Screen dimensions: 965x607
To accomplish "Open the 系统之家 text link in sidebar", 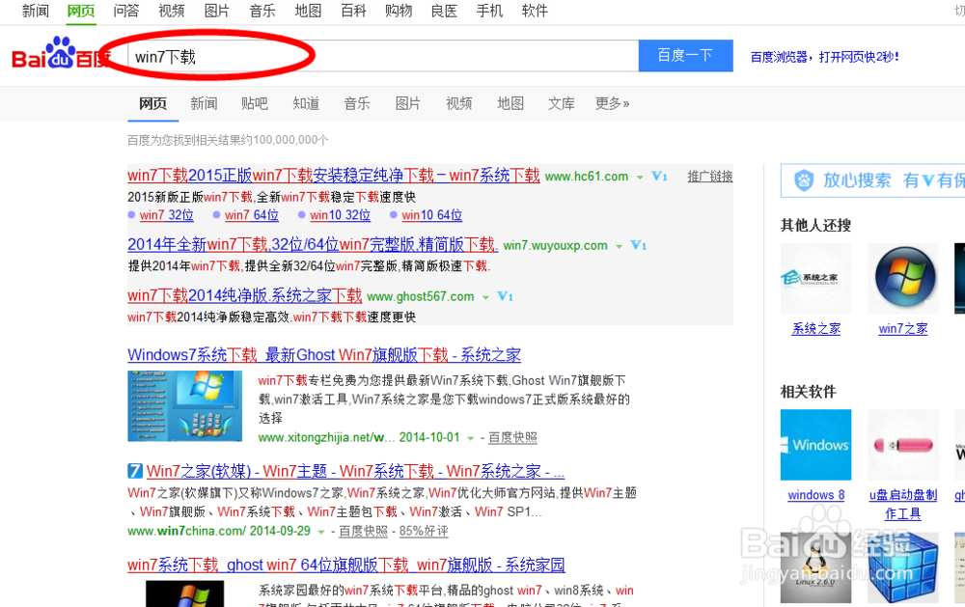I will (816, 329).
